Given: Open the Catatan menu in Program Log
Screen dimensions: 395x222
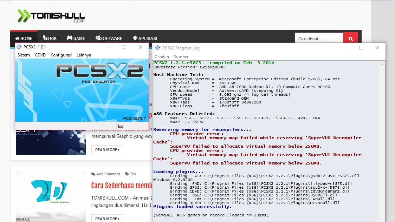Looking at the screenshot, I should click(162, 57).
